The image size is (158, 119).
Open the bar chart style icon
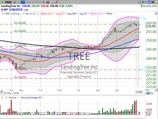click(x=48, y=2)
